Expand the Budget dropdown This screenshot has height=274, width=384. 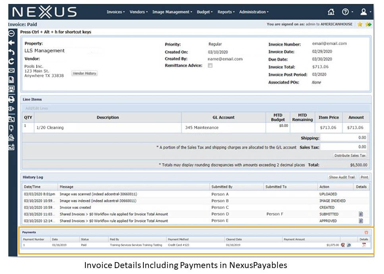tap(204, 12)
